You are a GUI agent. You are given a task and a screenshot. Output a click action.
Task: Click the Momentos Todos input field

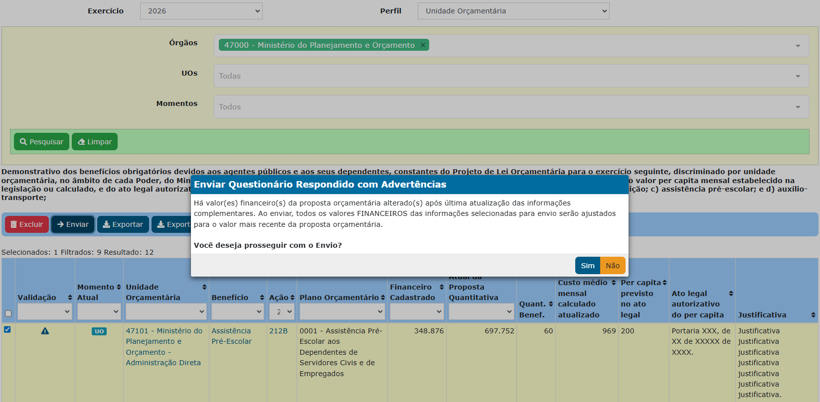[x=511, y=107]
